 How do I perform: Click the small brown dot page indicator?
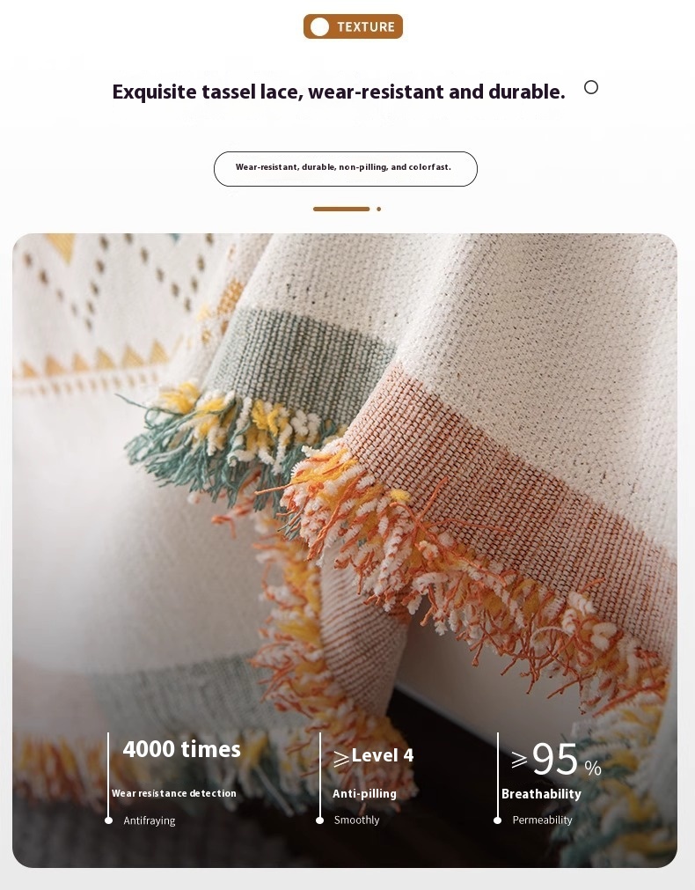[379, 209]
